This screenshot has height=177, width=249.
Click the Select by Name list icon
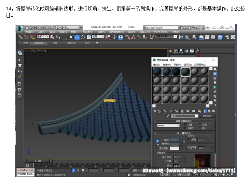click(58, 37)
